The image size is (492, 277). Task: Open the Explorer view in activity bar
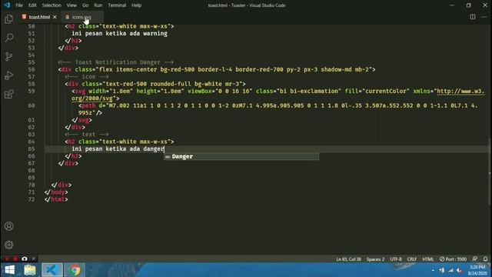click(x=8, y=19)
